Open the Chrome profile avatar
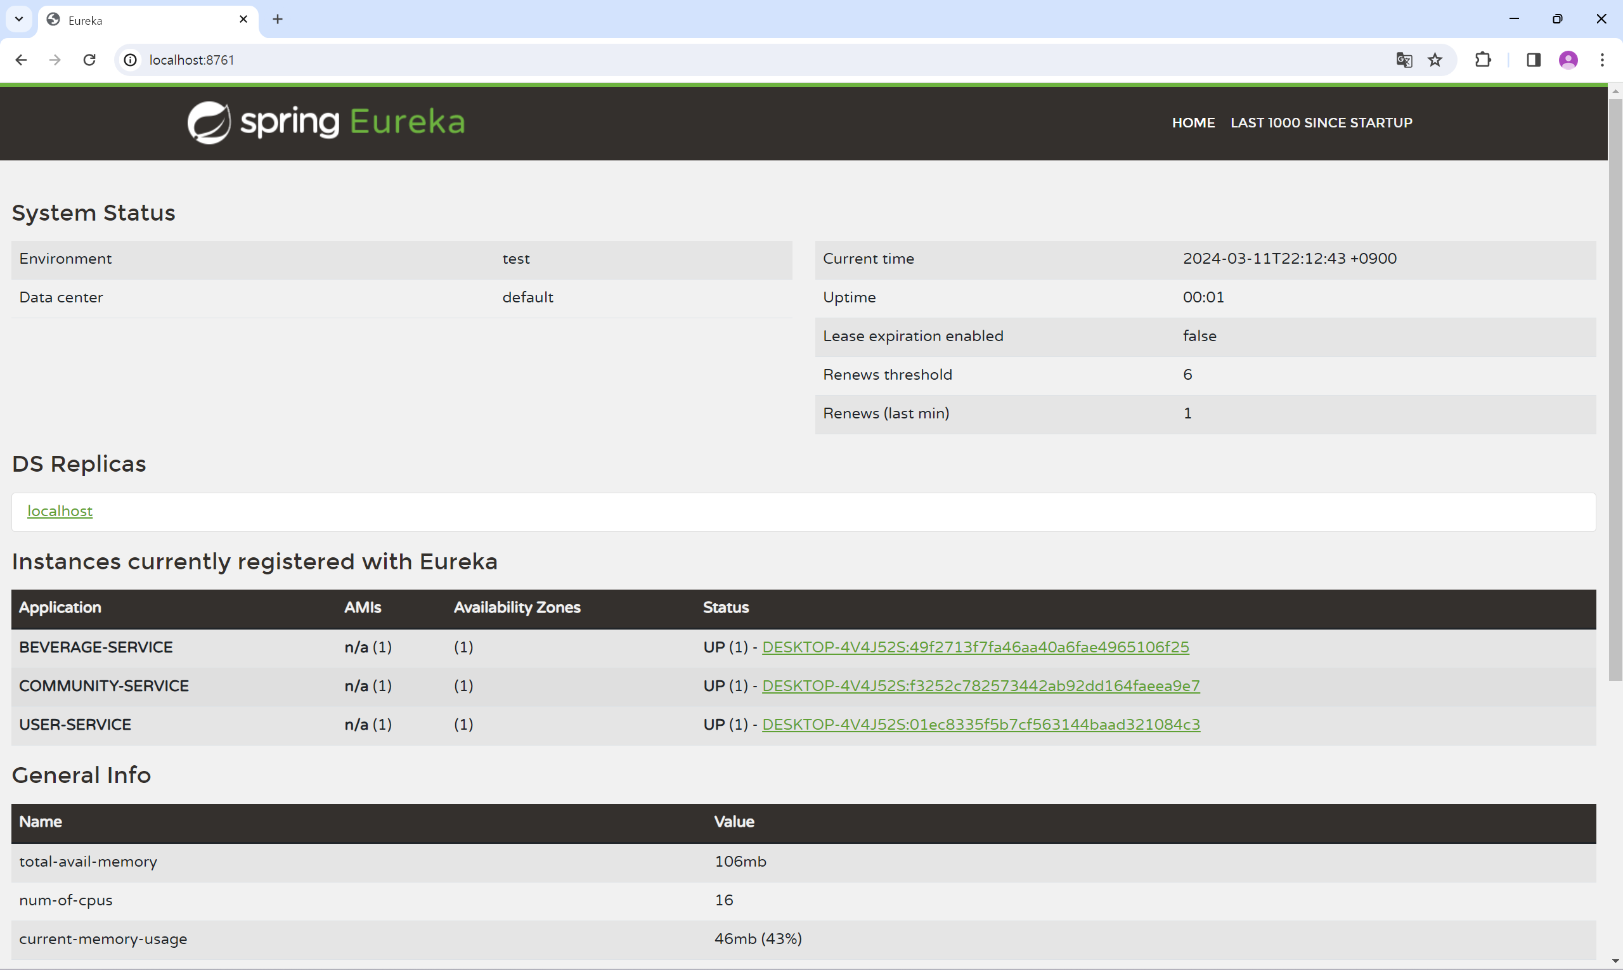 point(1568,60)
